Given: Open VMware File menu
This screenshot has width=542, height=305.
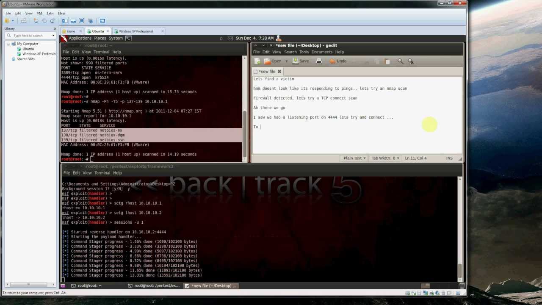Looking at the screenshot, I should point(8,13).
